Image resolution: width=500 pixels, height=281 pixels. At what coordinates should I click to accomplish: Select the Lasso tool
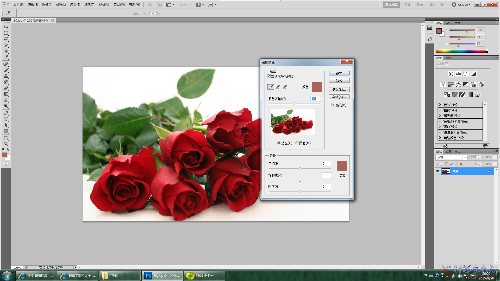pos(6,39)
